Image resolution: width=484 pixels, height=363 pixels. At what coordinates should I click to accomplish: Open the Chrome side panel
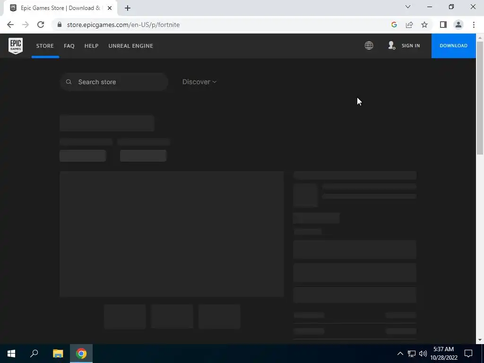[x=443, y=25]
